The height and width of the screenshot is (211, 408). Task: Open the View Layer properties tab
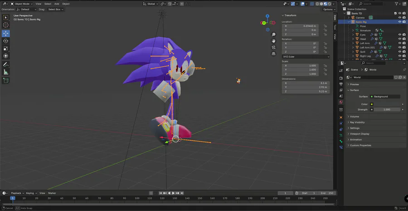click(x=341, y=90)
